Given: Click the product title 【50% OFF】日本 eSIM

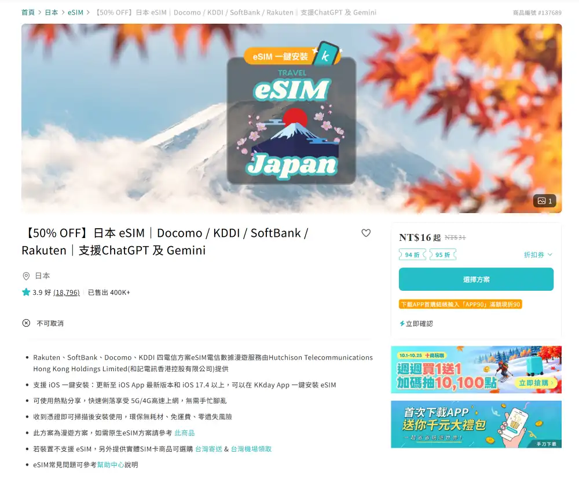Looking at the screenshot, I should pyautogui.click(x=165, y=241).
